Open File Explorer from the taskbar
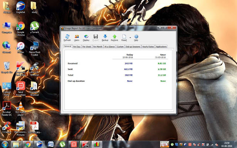Viewport: 237px width, 148px height. click(x=16, y=144)
